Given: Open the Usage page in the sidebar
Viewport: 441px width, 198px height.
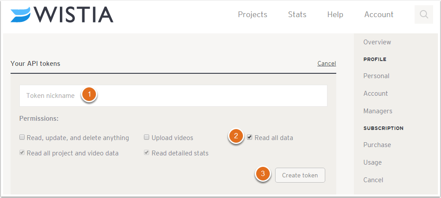Looking at the screenshot, I should tap(372, 162).
